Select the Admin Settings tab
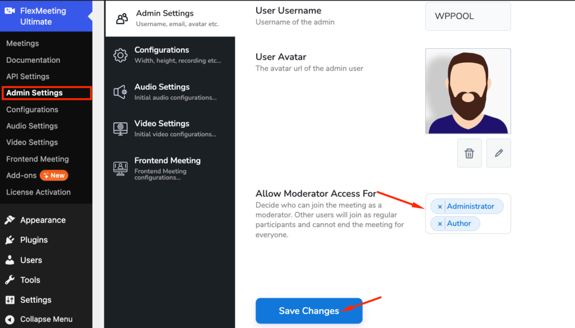 170,19
